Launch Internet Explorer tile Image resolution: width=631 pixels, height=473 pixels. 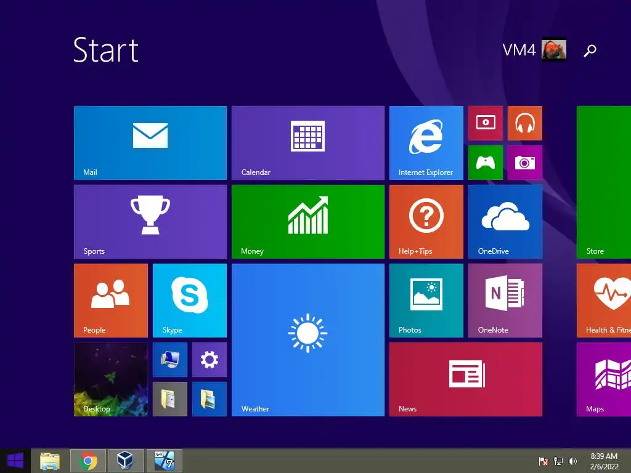tap(426, 143)
